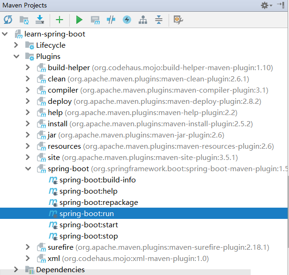Viewport: 289px width, 275px height.
Task: Collapse learn-spring-boot project node
Action: 5,34
